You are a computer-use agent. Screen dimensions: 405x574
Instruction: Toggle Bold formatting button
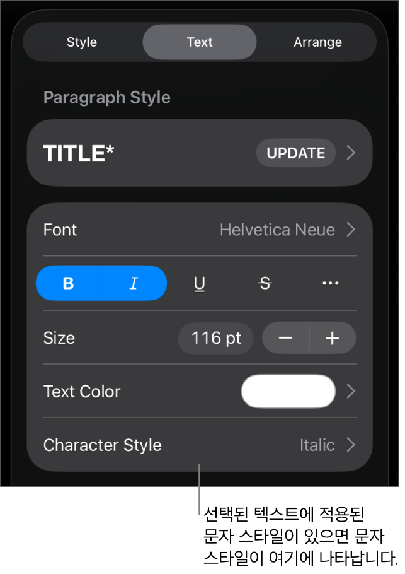[69, 284]
